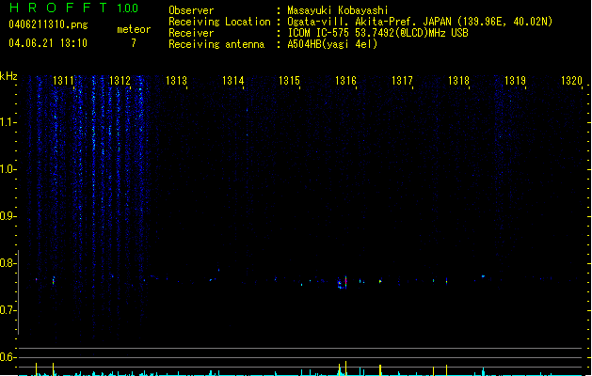
Task: Select the observer name Masayuki Kobayashi
Action: tap(338, 10)
